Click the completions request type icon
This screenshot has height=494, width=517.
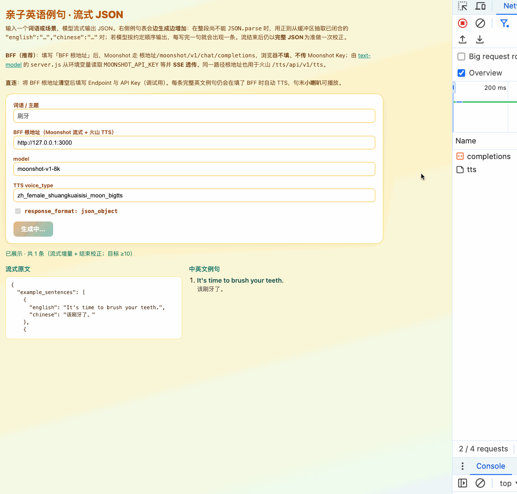(x=460, y=156)
